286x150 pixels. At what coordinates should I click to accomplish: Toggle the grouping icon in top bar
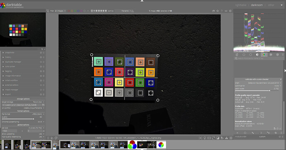(213, 11)
